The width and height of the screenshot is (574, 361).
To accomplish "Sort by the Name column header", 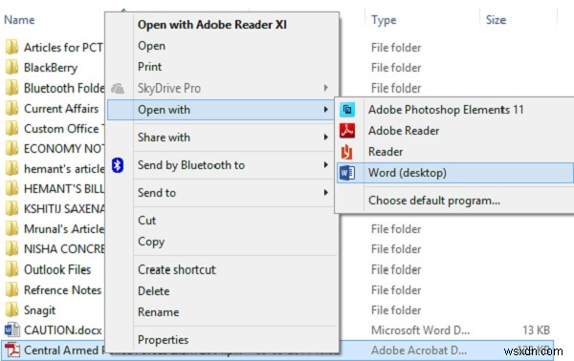I will coord(19,20).
